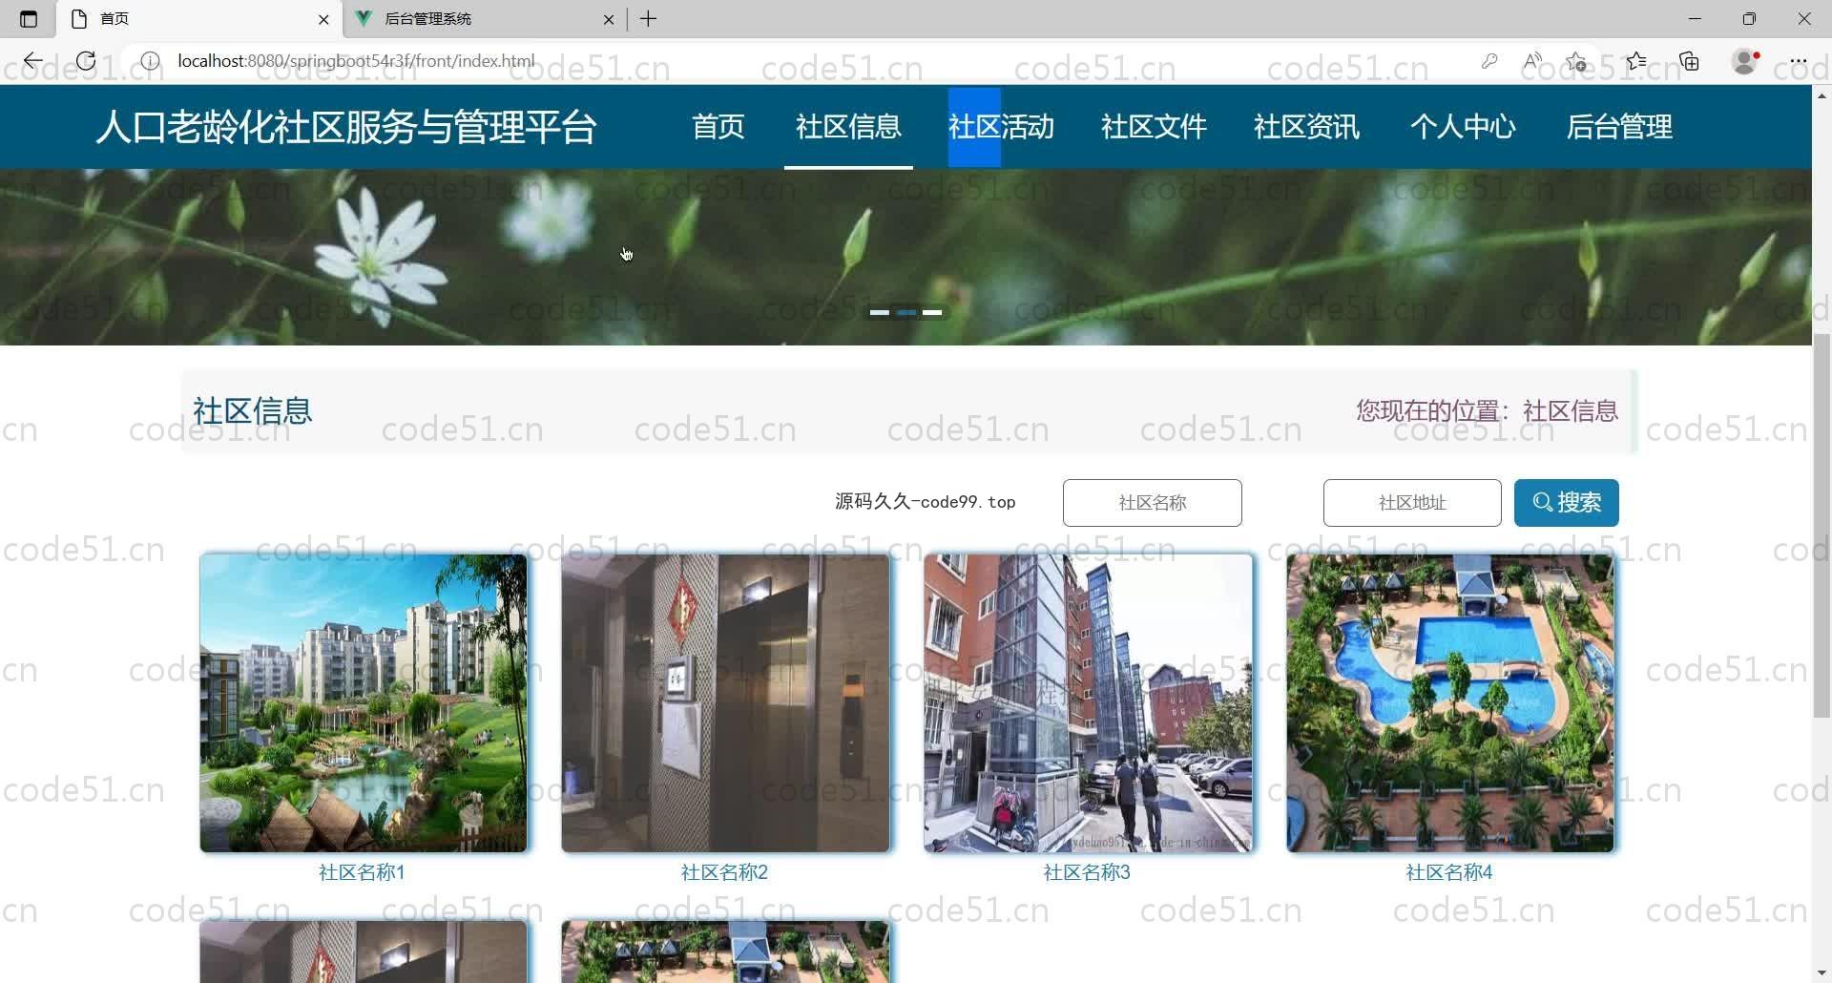The height and width of the screenshot is (983, 1832).
Task: Click the 搜索 search button
Action: pyautogui.click(x=1566, y=503)
